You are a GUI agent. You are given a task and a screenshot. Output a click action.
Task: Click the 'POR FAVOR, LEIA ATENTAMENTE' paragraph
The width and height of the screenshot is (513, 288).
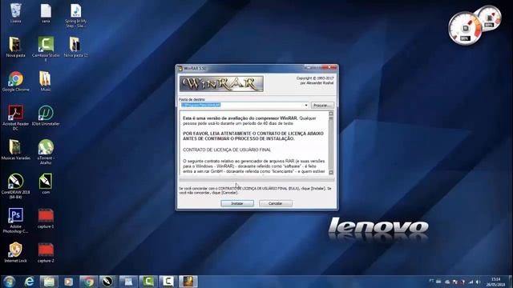[x=253, y=136]
